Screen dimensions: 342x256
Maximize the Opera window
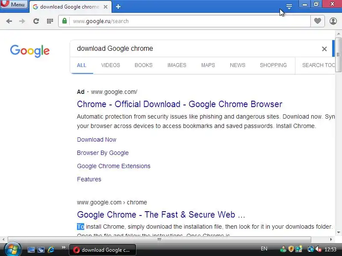[x=316, y=4]
